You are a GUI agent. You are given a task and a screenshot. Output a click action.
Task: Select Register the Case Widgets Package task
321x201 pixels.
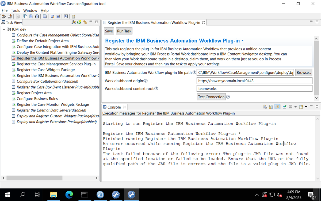[46, 70]
